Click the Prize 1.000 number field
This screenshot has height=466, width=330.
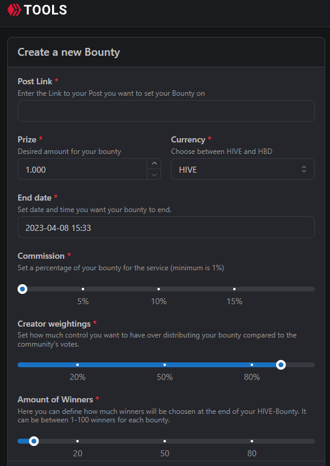(82, 169)
